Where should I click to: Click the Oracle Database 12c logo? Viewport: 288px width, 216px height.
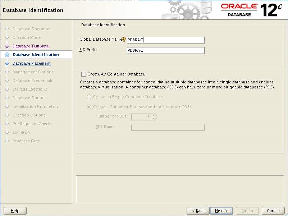(x=251, y=10)
